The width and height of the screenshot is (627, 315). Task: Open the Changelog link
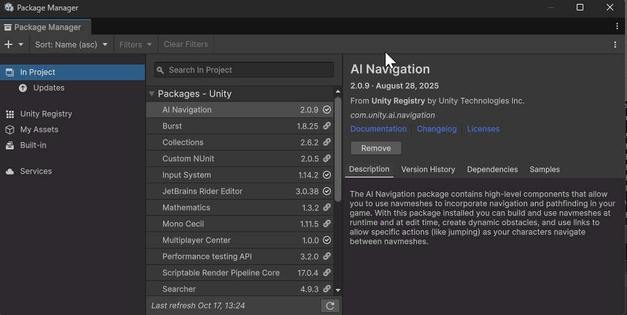point(436,129)
